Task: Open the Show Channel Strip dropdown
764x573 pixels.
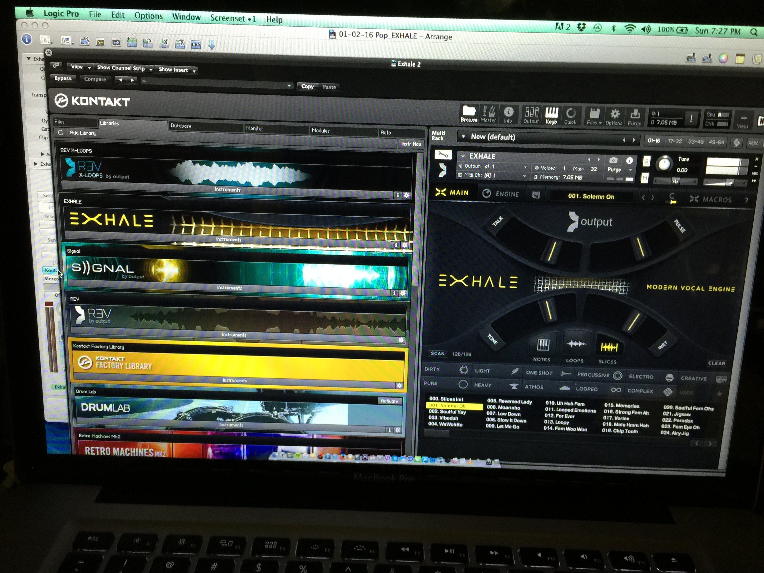Action: click(x=124, y=68)
